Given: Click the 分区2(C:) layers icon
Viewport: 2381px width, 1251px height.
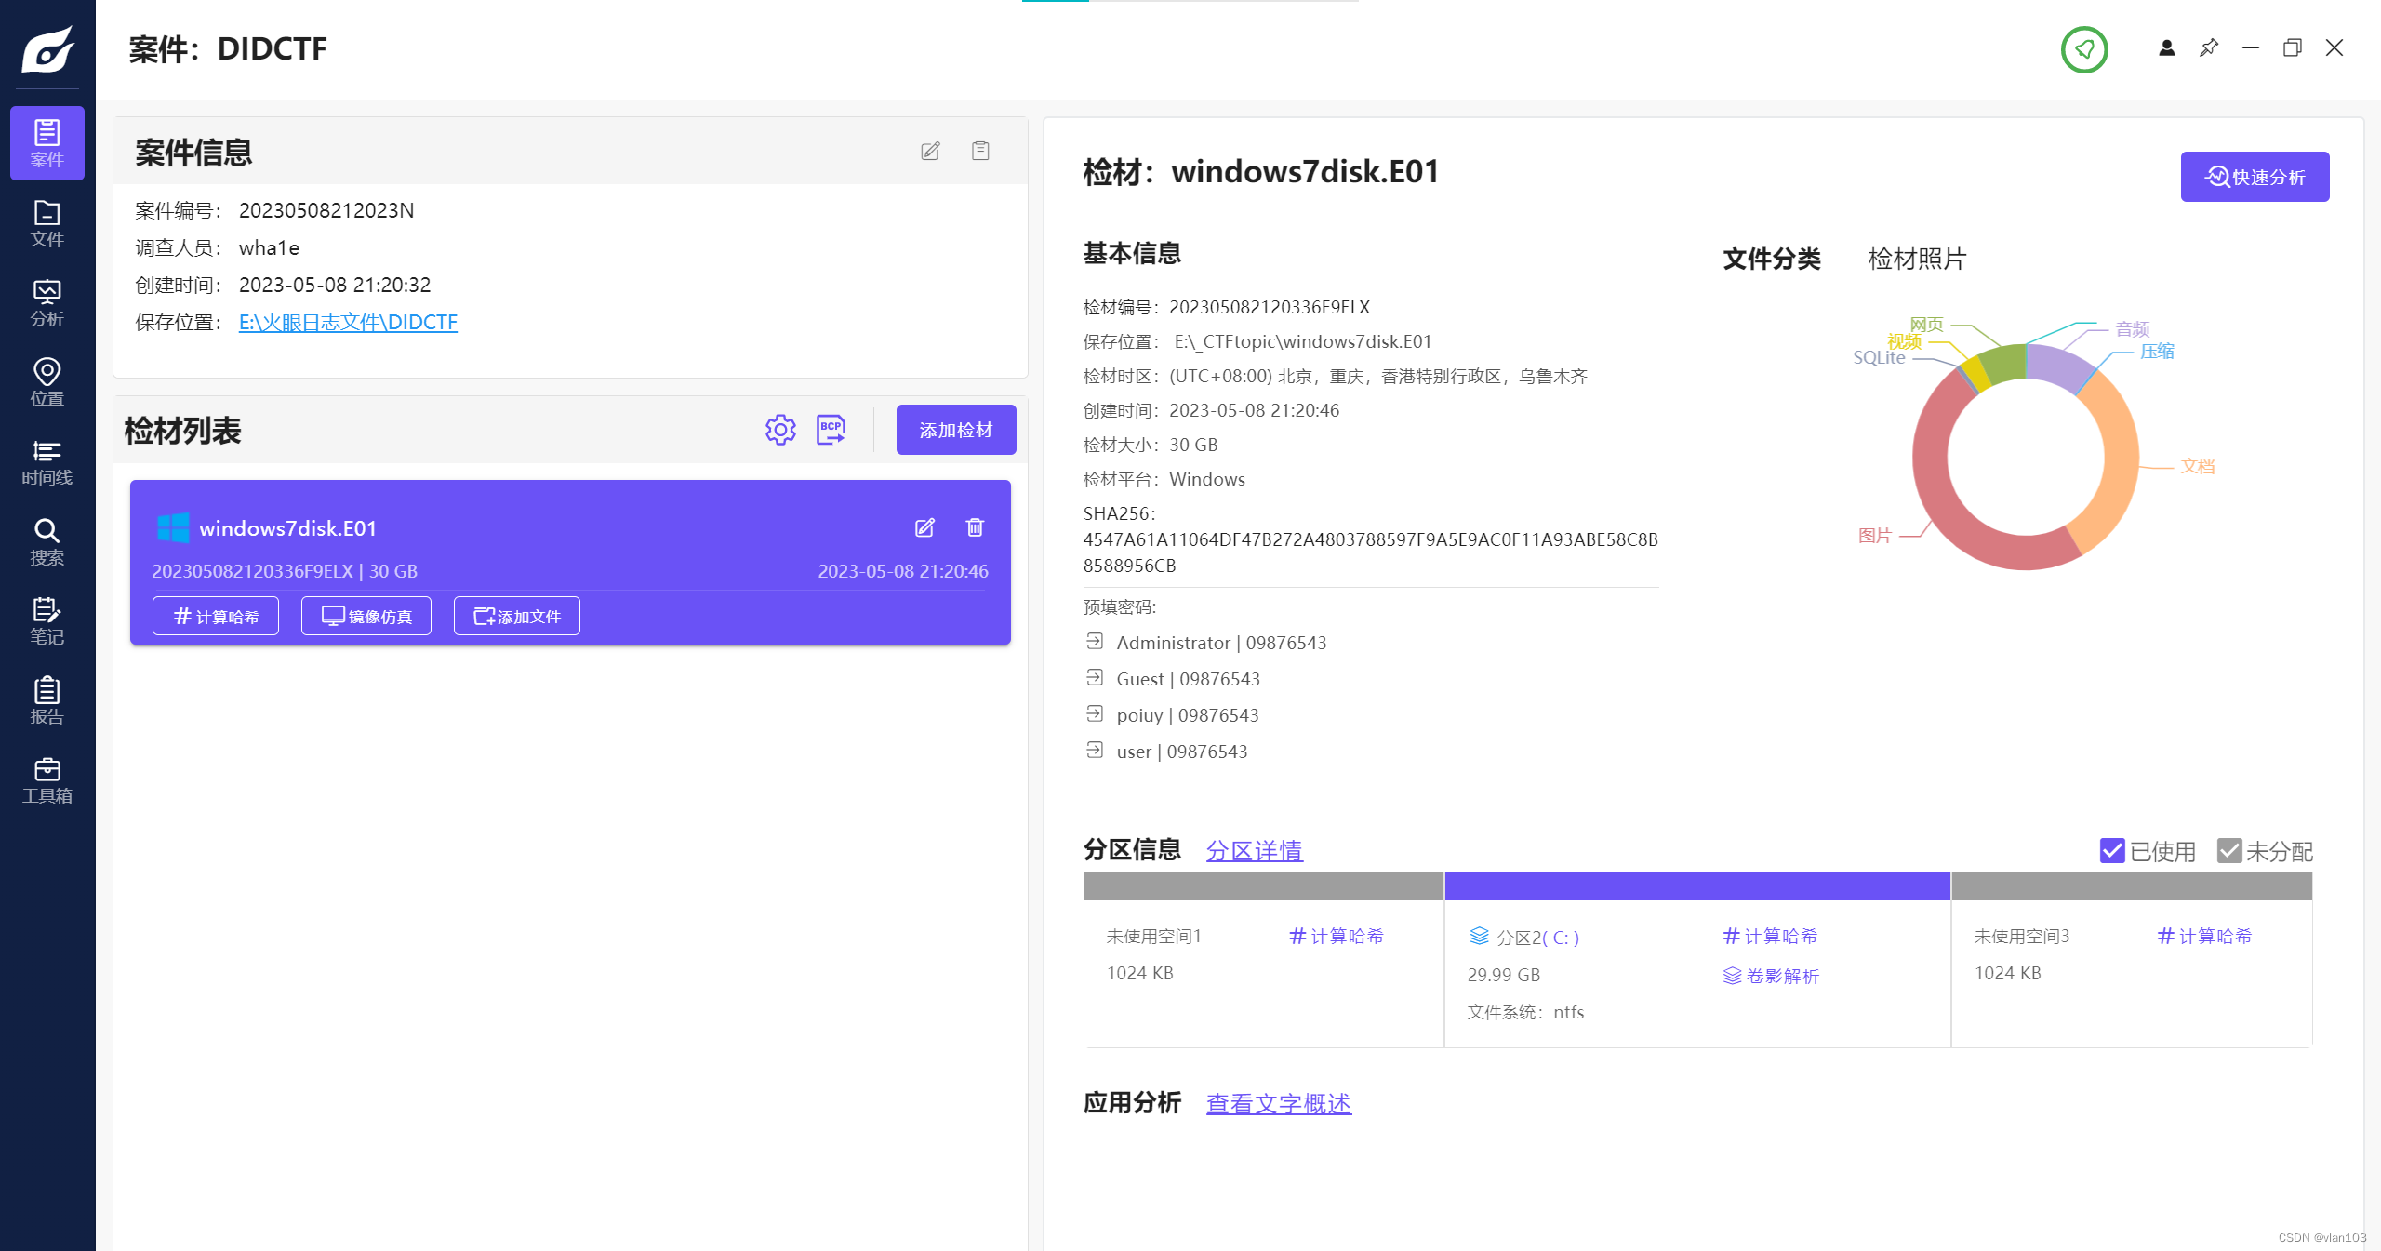Looking at the screenshot, I should coord(1479,936).
